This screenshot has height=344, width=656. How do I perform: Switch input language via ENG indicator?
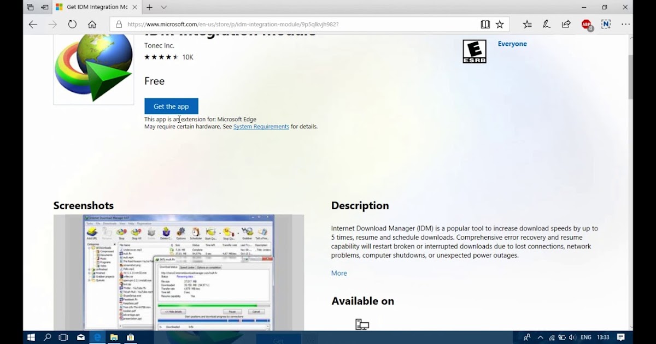pyautogui.click(x=585, y=337)
